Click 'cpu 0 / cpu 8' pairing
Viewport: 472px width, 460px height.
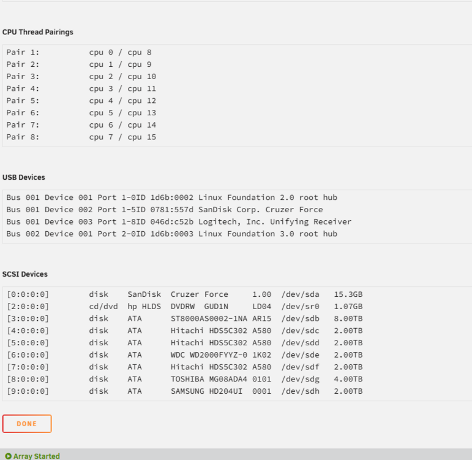pyautogui.click(x=120, y=52)
